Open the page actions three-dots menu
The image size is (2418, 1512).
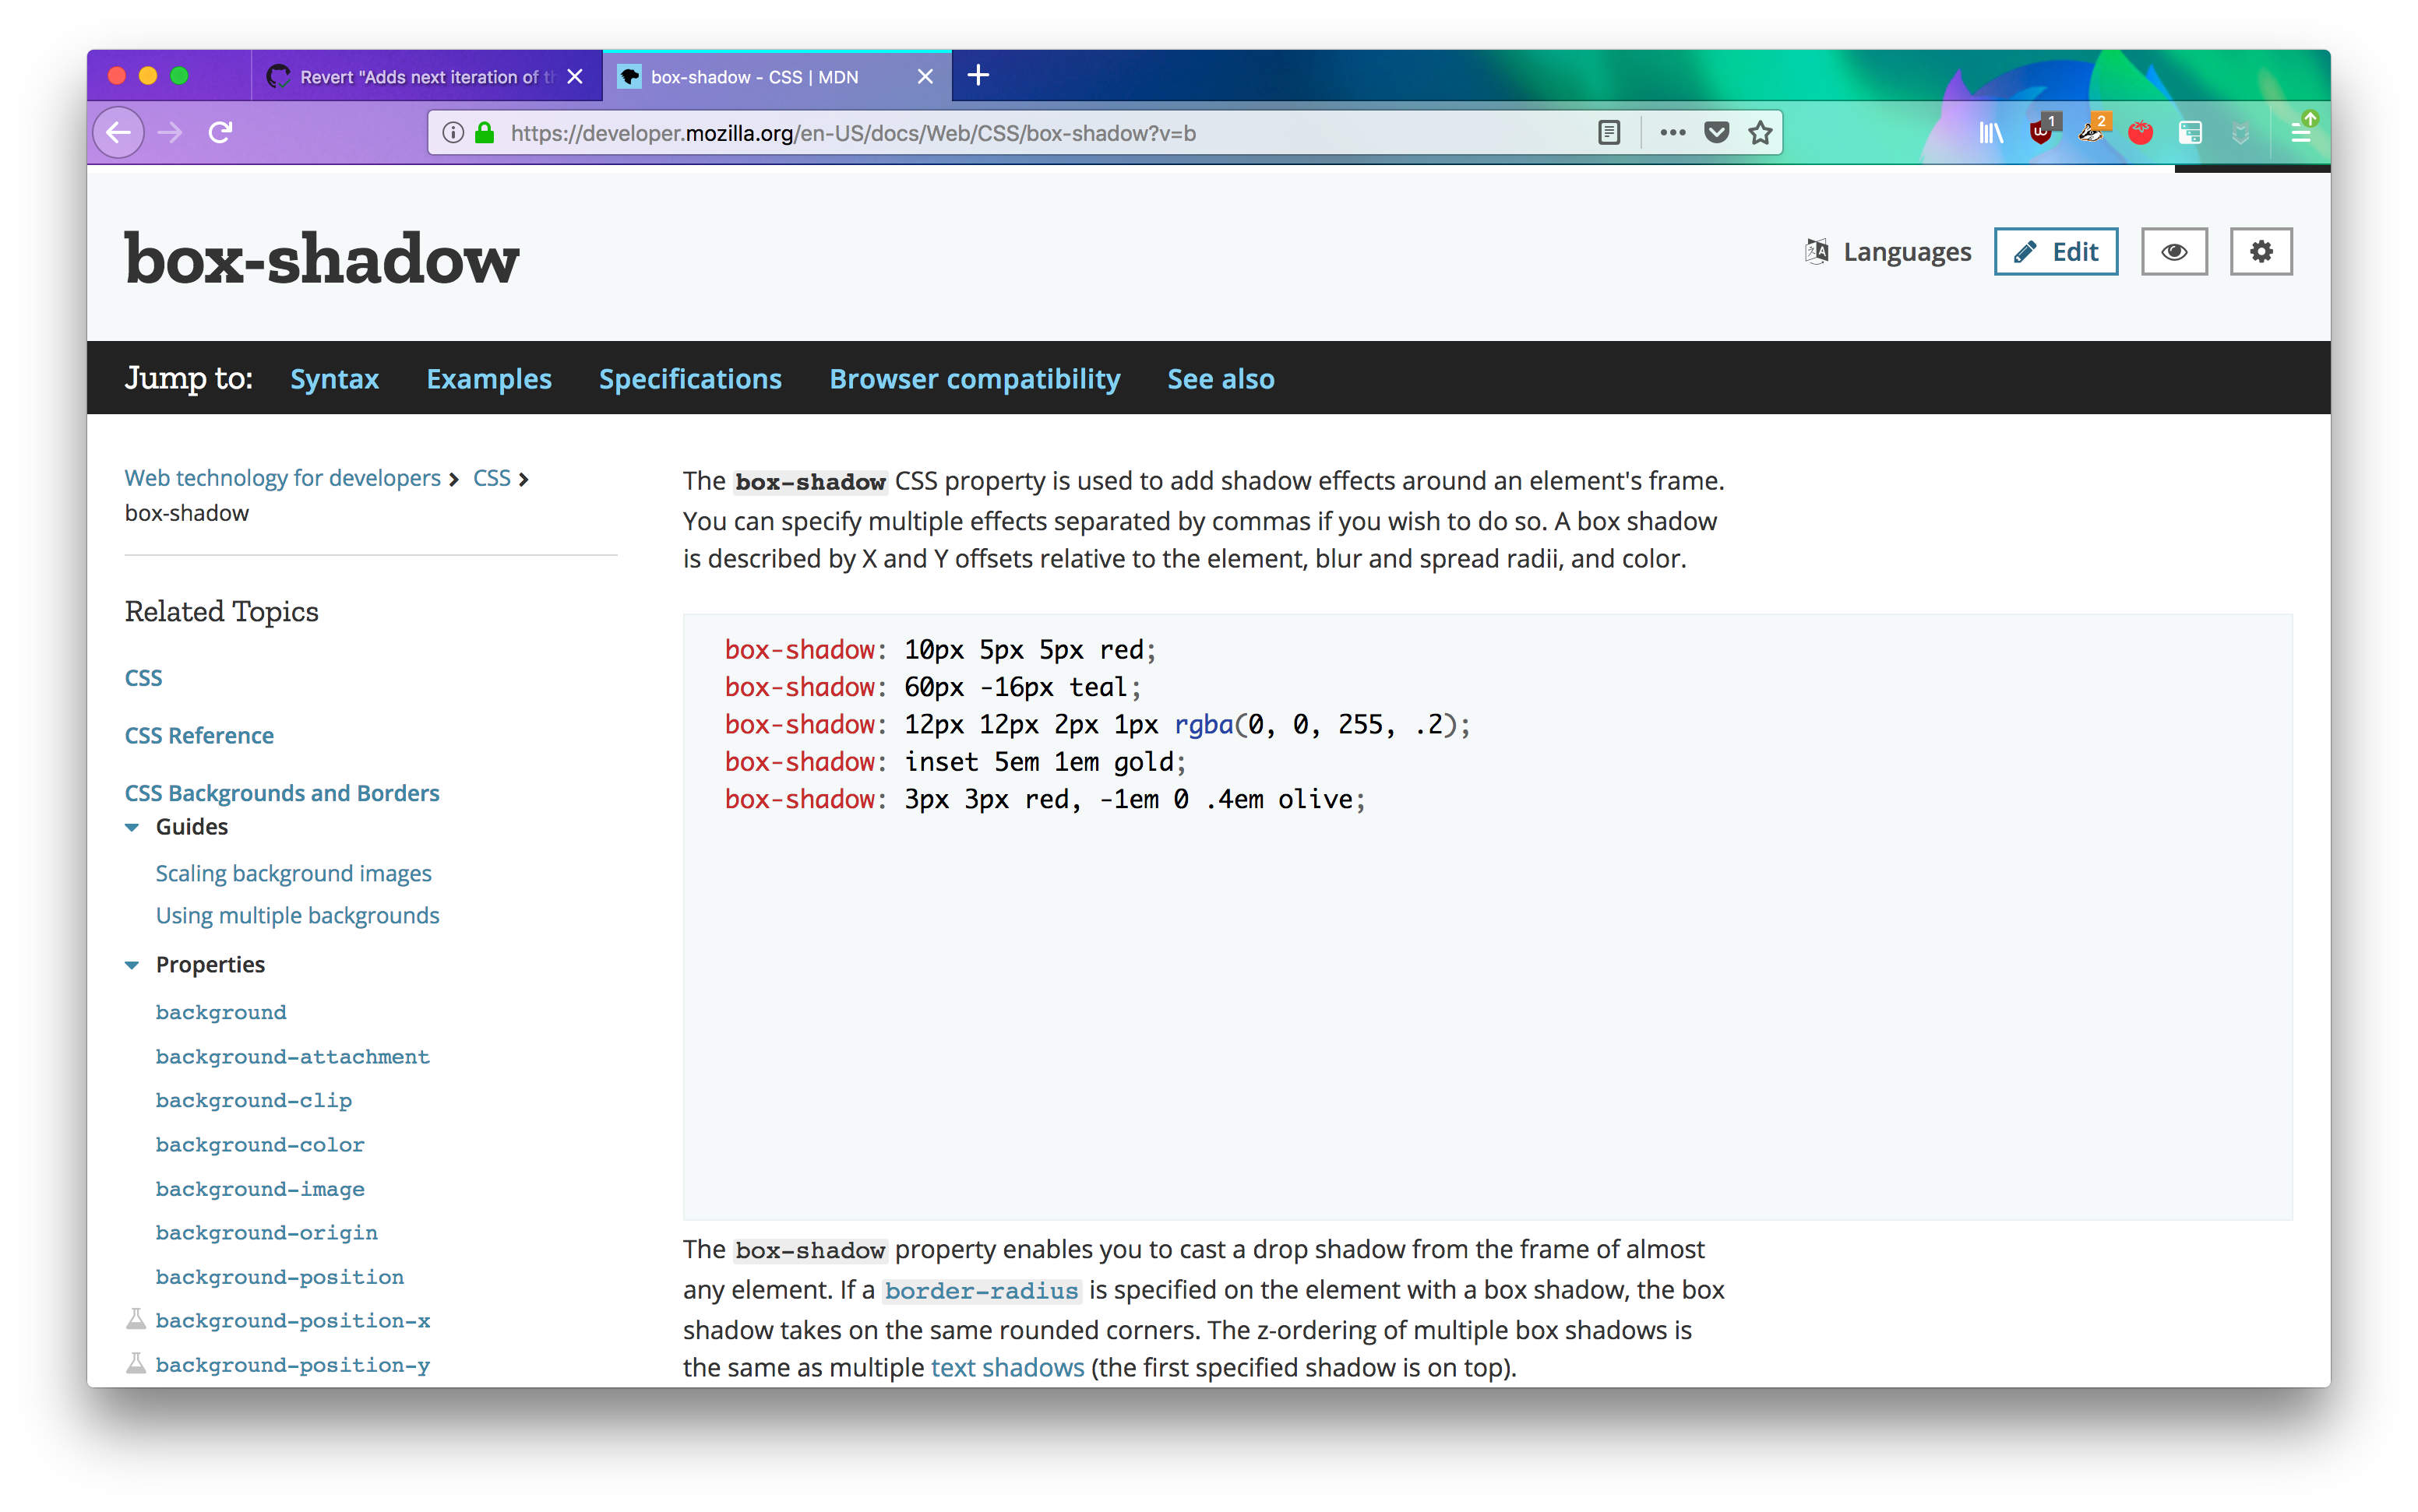[1673, 133]
